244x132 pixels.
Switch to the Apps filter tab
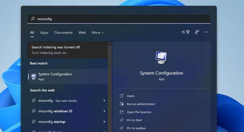point(44,33)
